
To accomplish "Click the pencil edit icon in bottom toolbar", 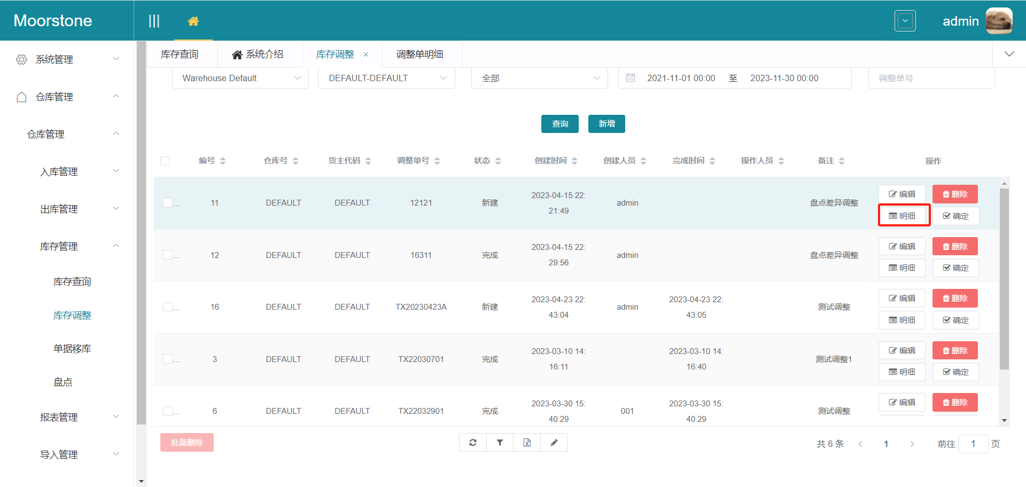I will pyautogui.click(x=554, y=443).
